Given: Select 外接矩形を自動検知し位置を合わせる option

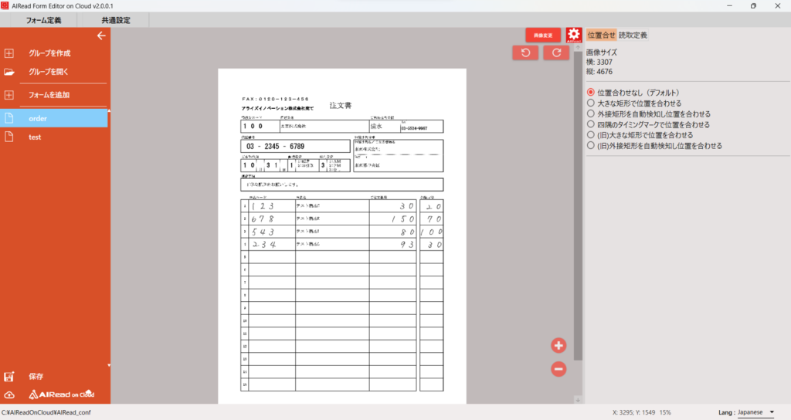Looking at the screenshot, I should 591,113.
